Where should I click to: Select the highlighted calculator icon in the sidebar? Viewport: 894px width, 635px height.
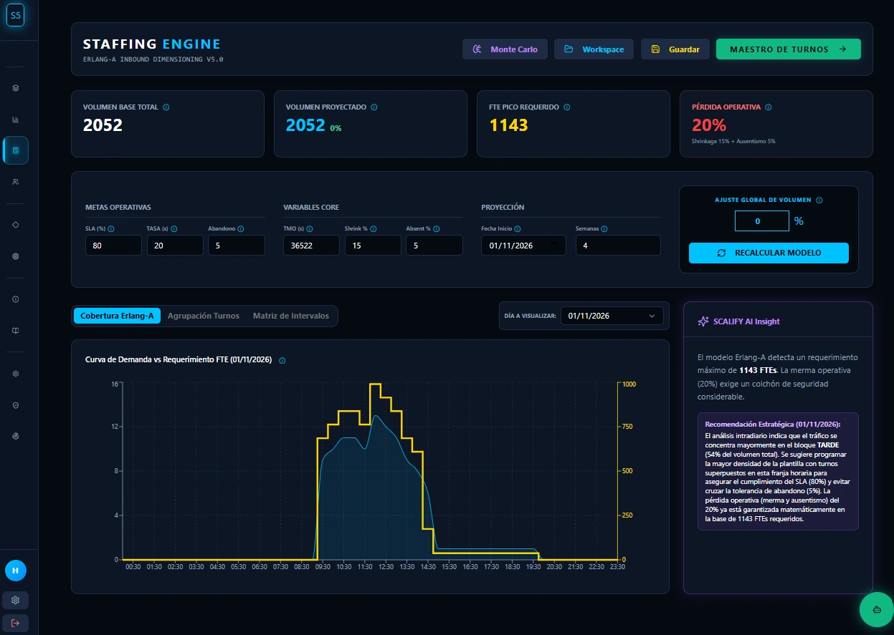click(x=16, y=150)
